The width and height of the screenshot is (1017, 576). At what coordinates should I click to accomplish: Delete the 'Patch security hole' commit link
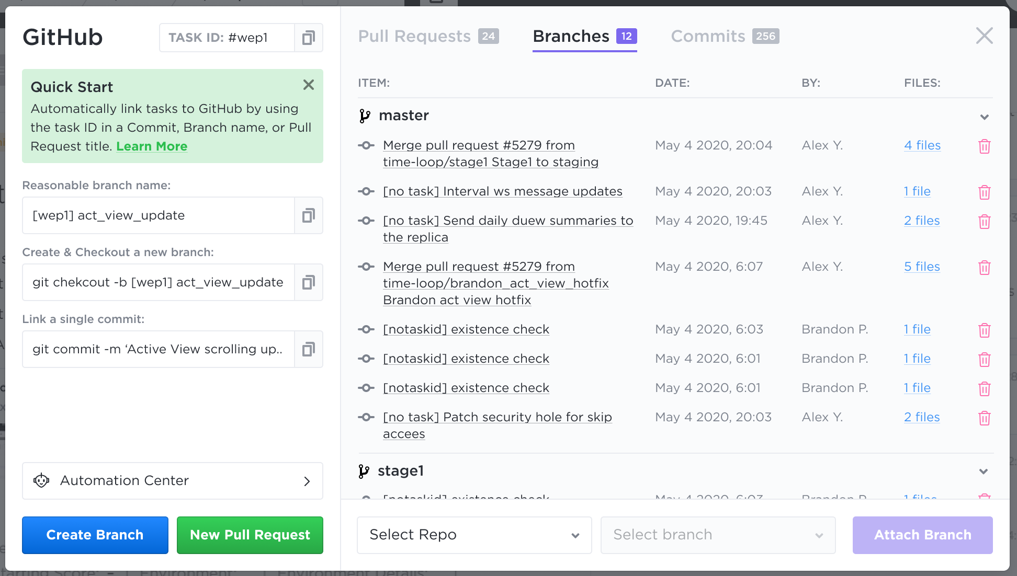click(x=985, y=418)
